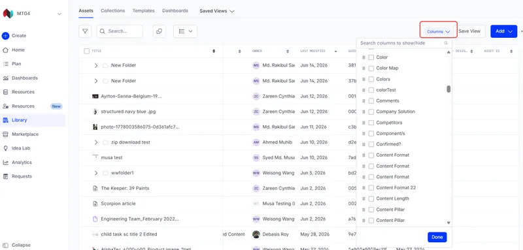Open Engineering Team_February 2022 asset
The height and width of the screenshot is (250, 523).
pos(140,219)
